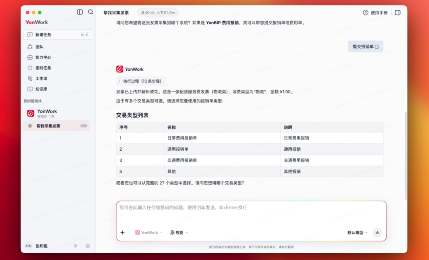Expand 执行过程 (10 条步骤)
The height and width of the screenshot is (260, 429).
coord(141,81)
